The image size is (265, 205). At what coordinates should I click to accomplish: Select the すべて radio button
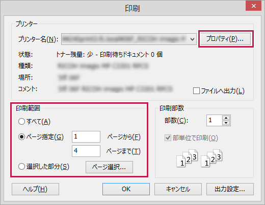[x=21, y=122]
